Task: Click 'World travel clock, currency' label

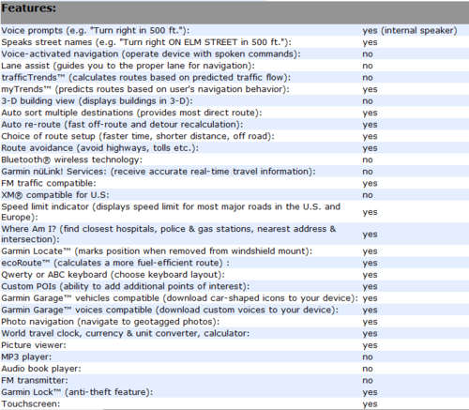Action: [126, 333]
